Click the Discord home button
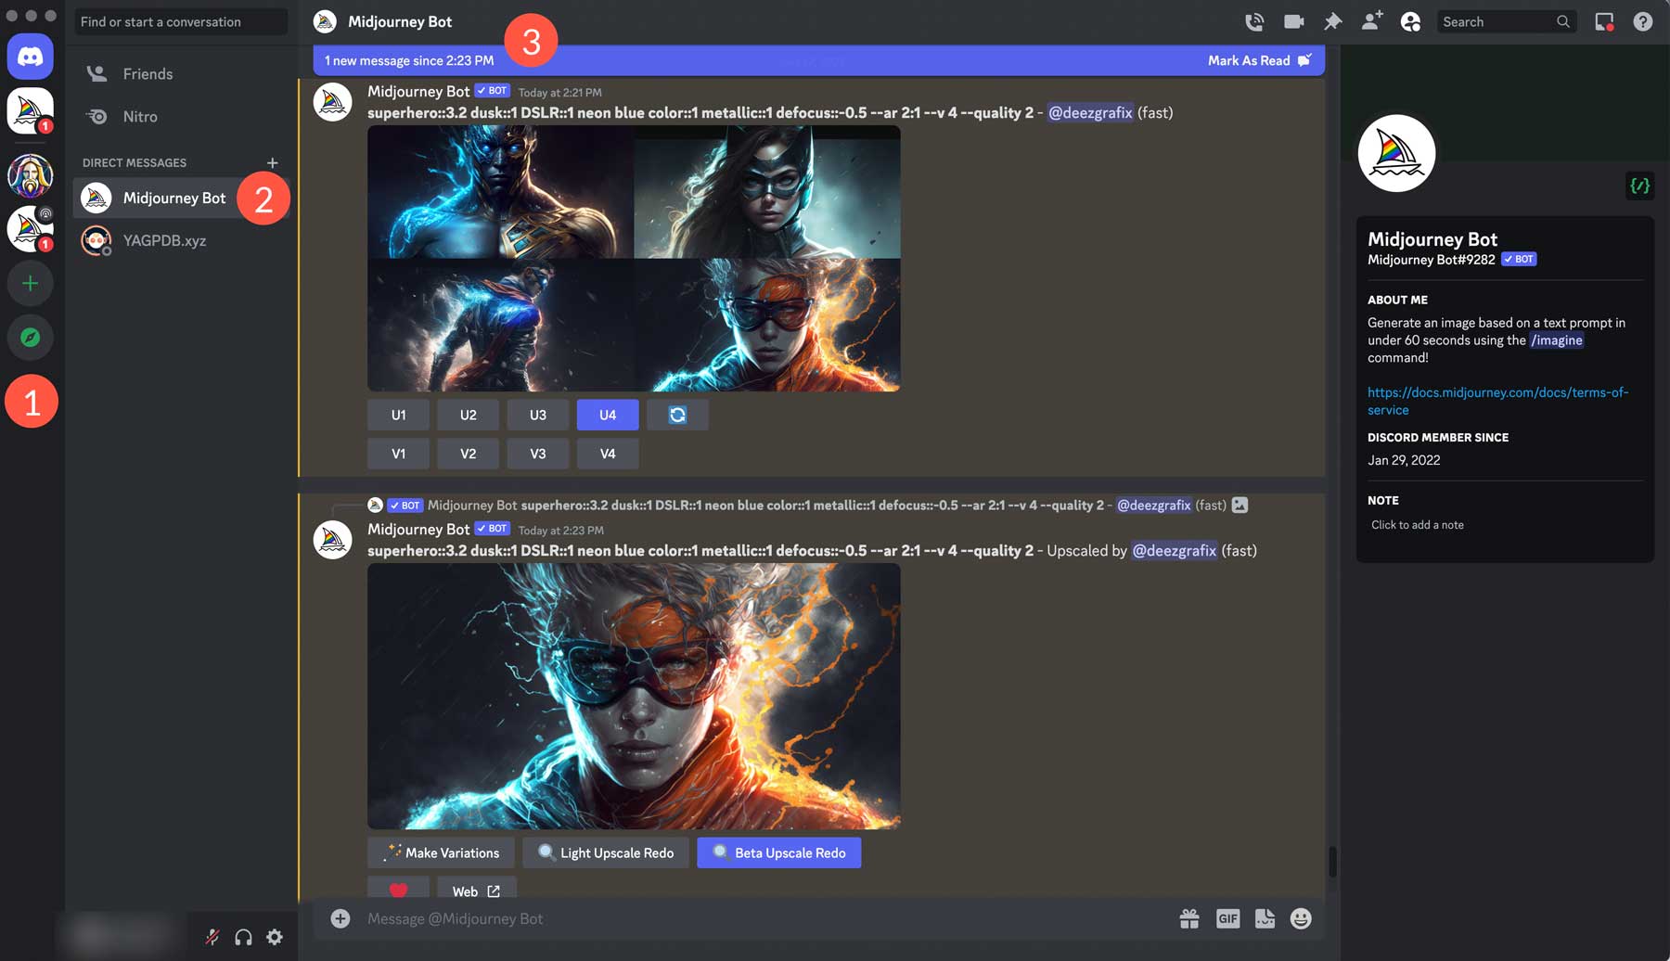This screenshot has height=961, width=1670. pos(30,57)
